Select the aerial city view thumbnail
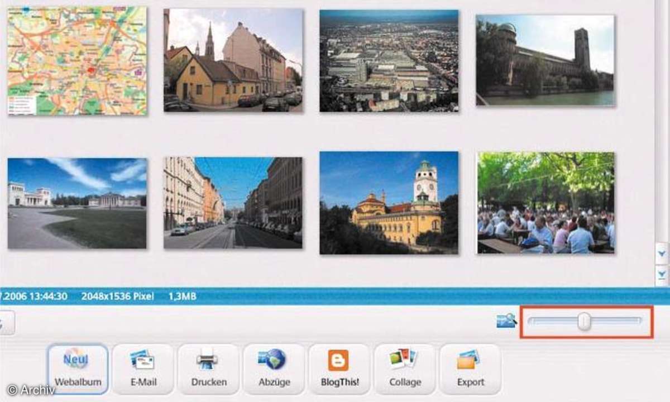The width and height of the screenshot is (670, 402). (389, 60)
